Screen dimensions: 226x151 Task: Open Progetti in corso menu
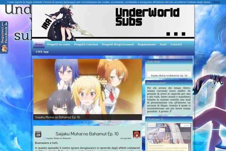coord(58,45)
